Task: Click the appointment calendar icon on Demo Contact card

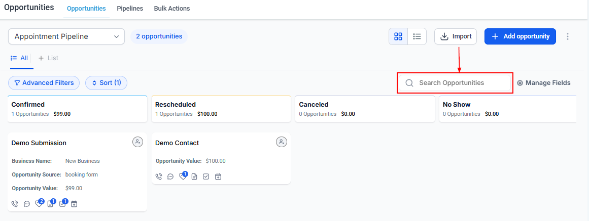Action: [218, 176]
